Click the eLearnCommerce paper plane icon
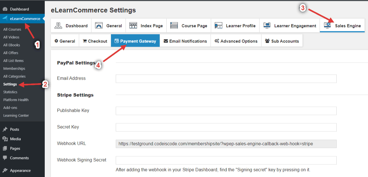Viewport: 368px width, 177px height. (5, 19)
